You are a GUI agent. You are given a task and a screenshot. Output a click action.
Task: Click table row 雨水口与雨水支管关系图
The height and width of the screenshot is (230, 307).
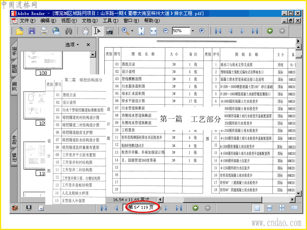click(254, 64)
